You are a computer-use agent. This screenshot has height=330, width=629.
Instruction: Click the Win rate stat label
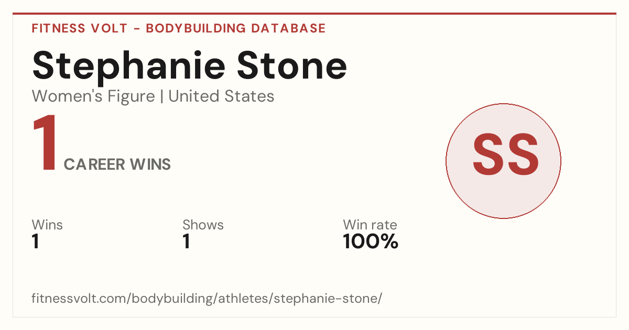point(370,225)
